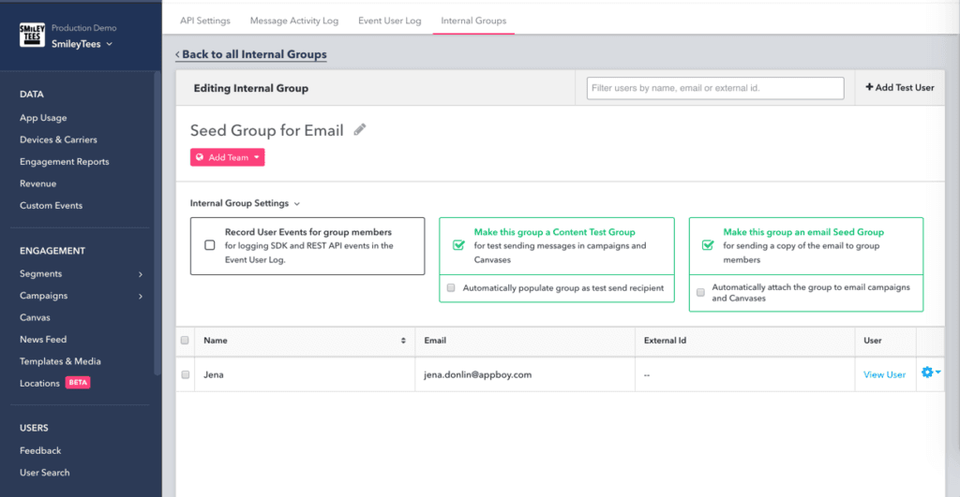
Task: Open the Message Activity Log tab
Action: 294,21
